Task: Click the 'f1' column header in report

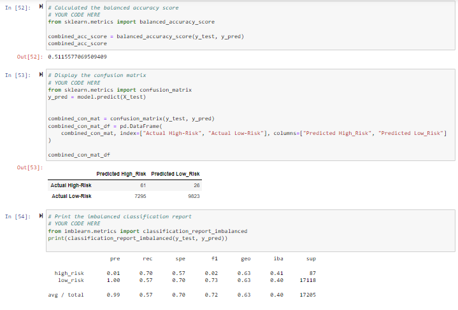Action: [x=215, y=258]
